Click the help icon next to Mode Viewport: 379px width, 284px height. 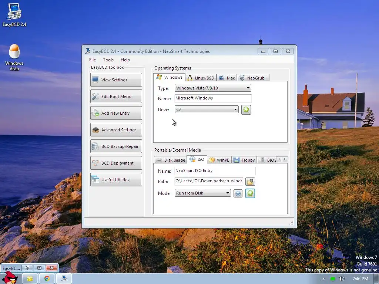(x=238, y=193)
